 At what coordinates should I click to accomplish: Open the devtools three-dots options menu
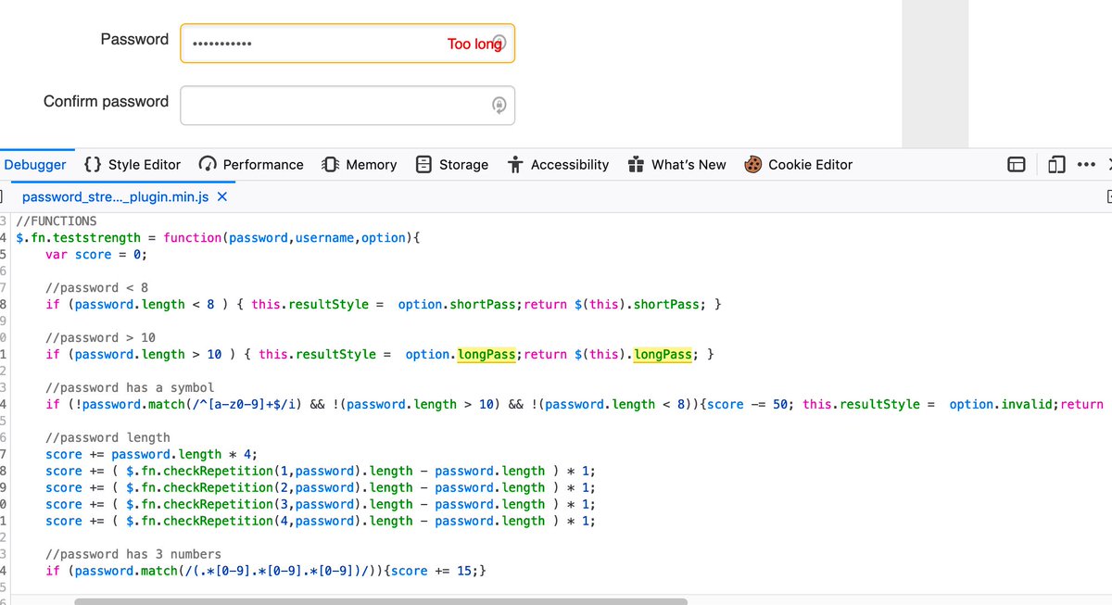click(x=1087, y=165)
